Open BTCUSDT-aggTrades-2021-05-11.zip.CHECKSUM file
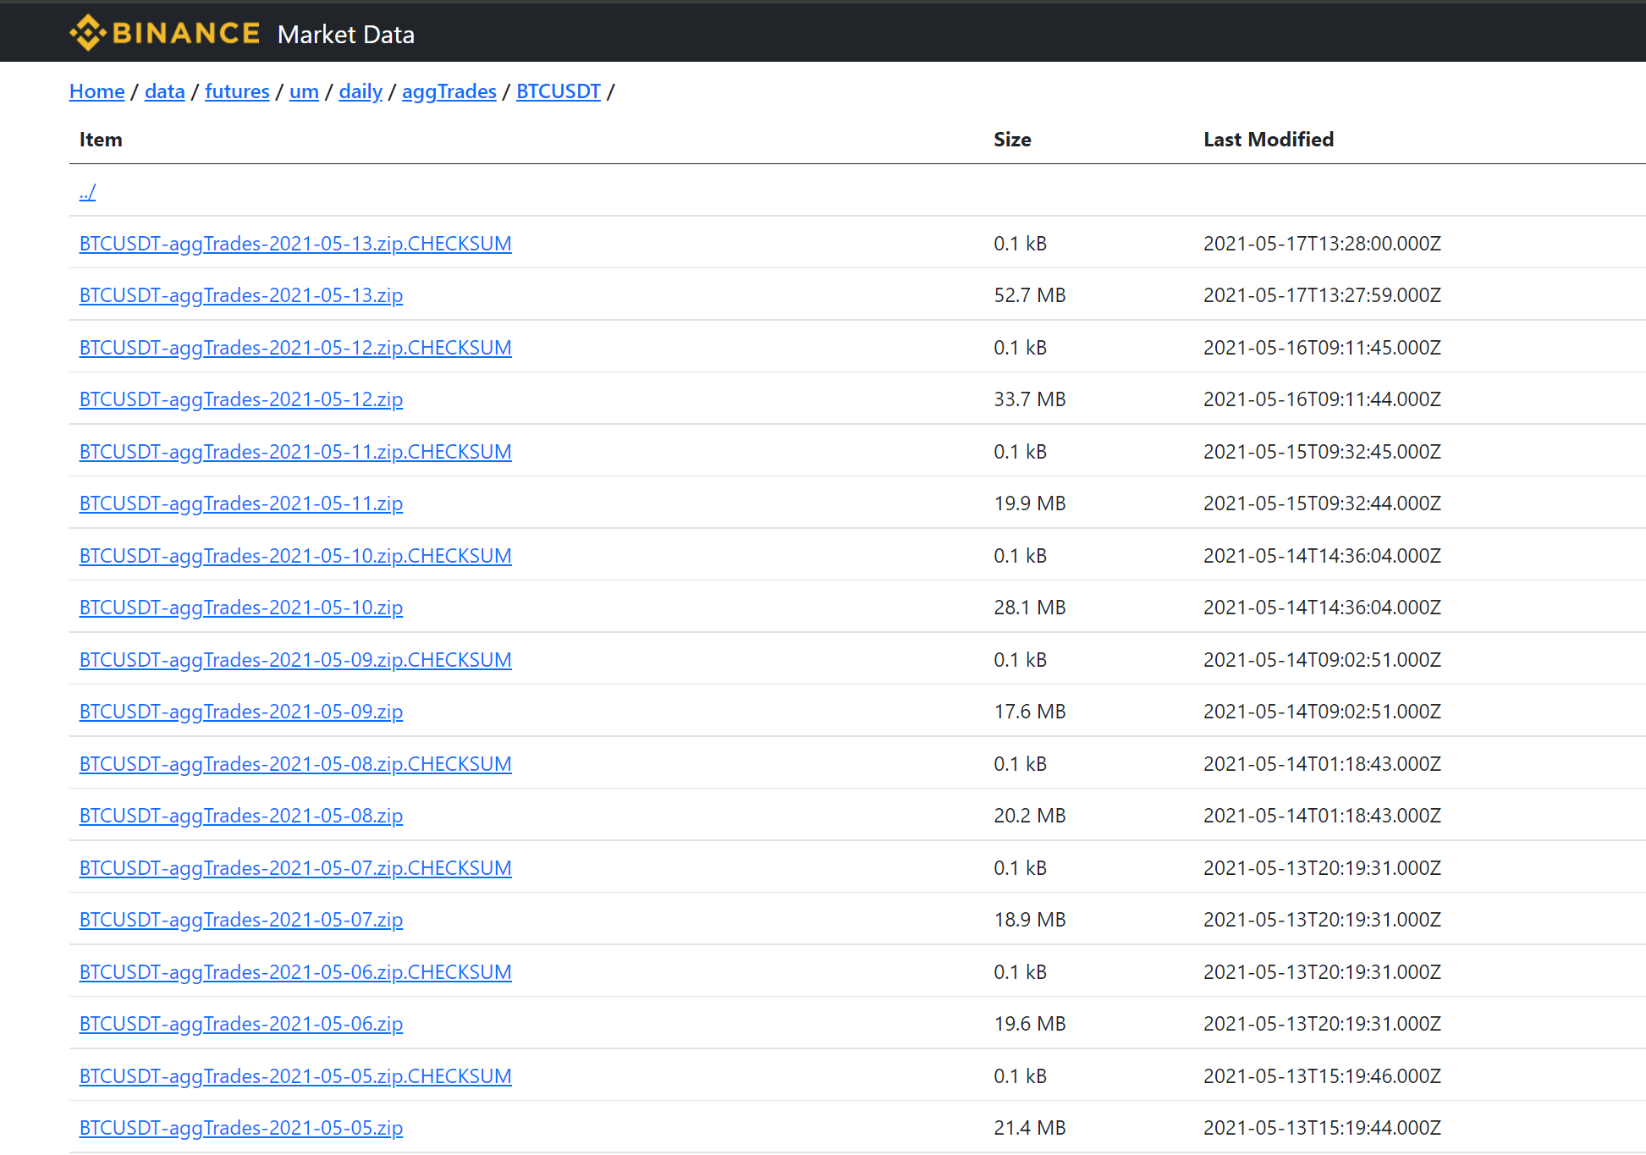 (295, 452)
